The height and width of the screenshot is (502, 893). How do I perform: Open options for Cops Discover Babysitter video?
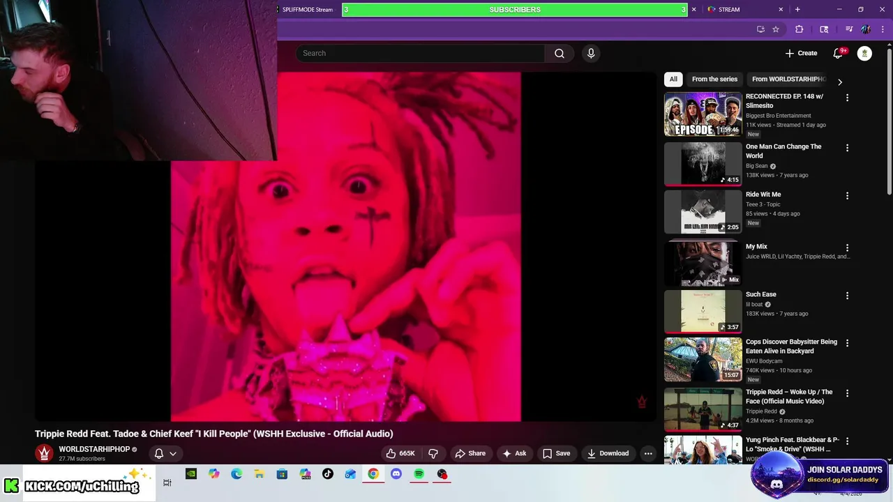pyautogui.click(x=847, y=343)
